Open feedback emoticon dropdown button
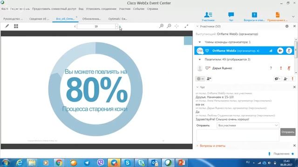 278,79
